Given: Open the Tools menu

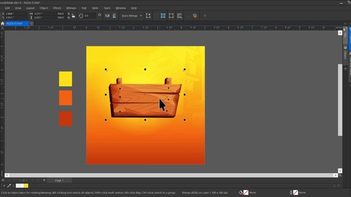Looking at the screenshot, I should coord(107,8).
